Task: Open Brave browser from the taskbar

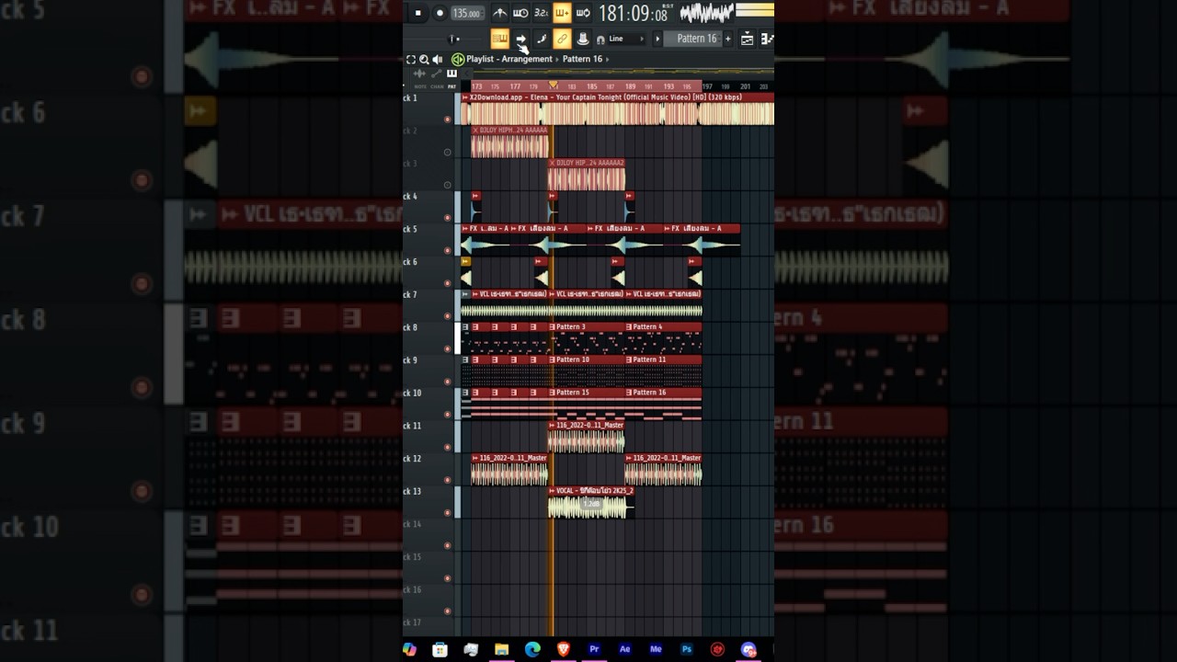Action: [564, 649]
